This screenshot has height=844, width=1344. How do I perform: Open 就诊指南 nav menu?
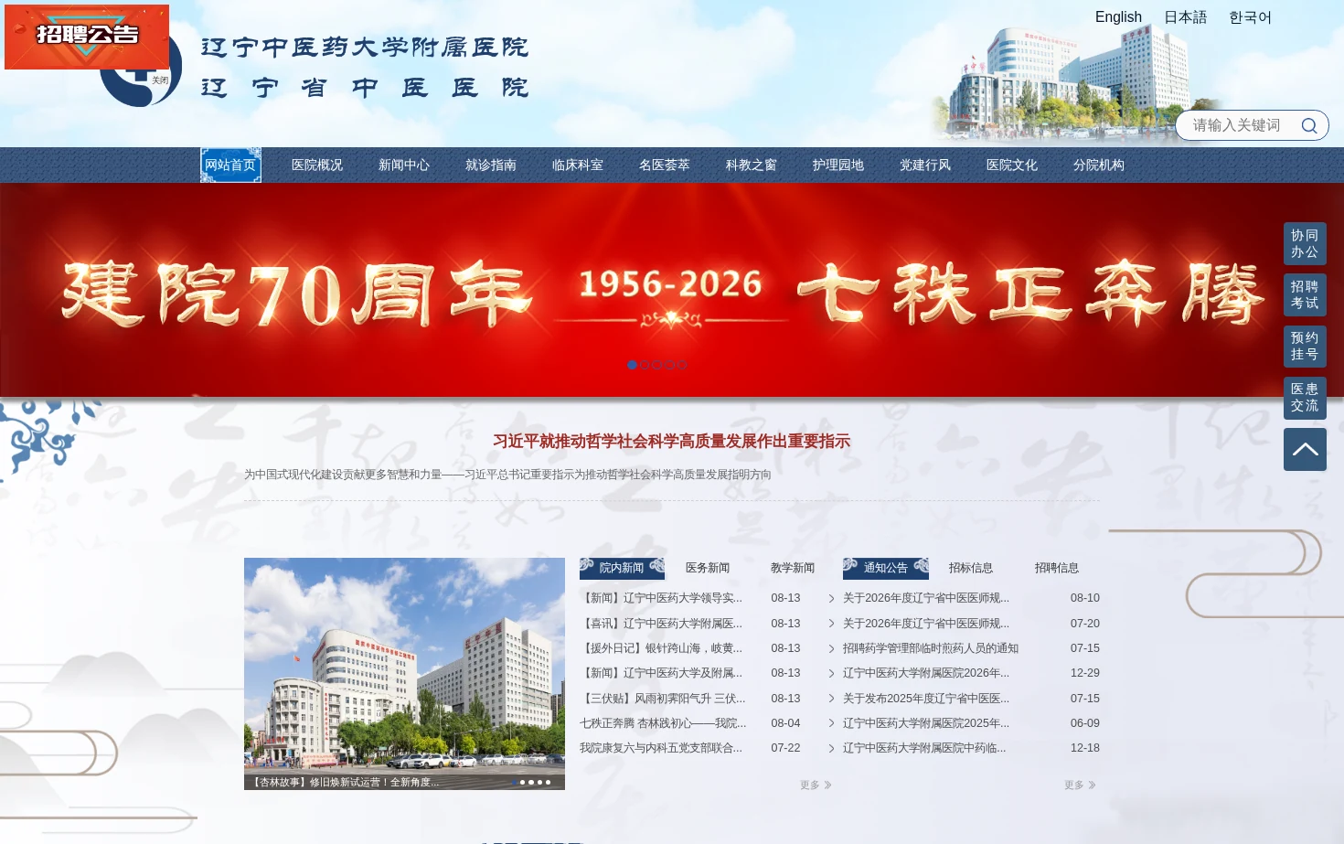click(x=491, y=166)
